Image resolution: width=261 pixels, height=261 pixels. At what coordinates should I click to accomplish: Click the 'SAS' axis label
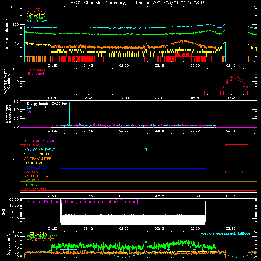pyautogui.click(x=4, y=212)
